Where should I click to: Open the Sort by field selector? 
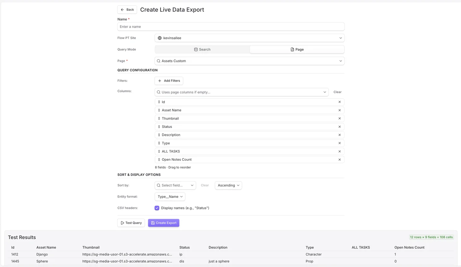[x=175, y=185]
